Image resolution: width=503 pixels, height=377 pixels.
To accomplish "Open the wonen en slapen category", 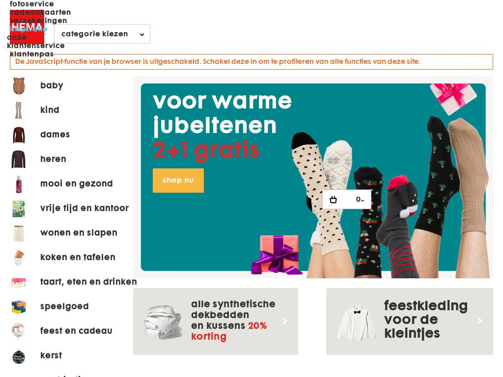I will tap(79, 233).
